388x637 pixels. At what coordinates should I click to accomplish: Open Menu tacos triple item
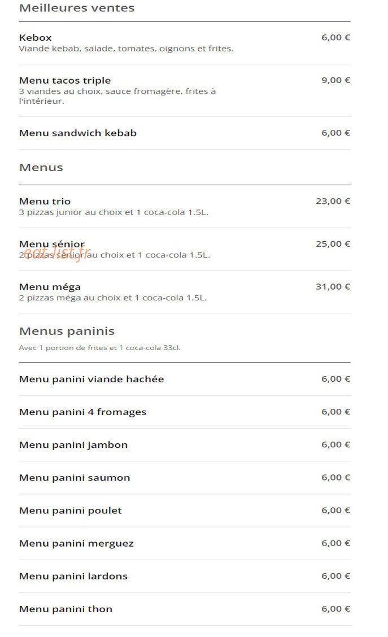click(x=185, y=90)
